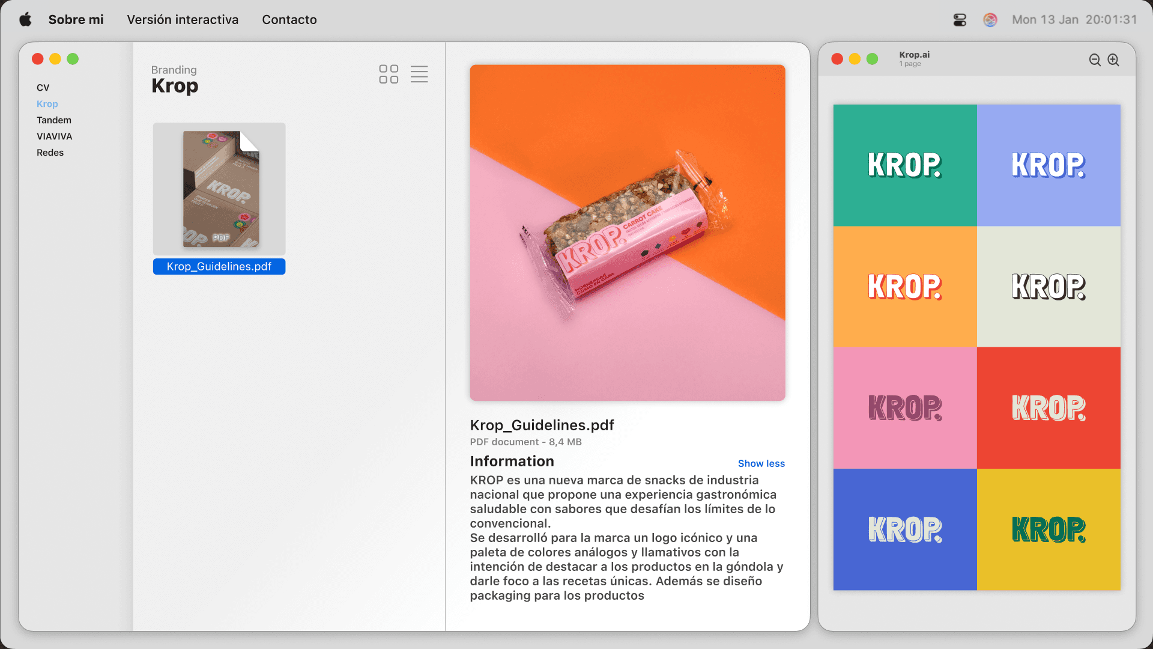Switch to grid view icon
This screenshot has width=1153, height=649.
click(389, 74)
